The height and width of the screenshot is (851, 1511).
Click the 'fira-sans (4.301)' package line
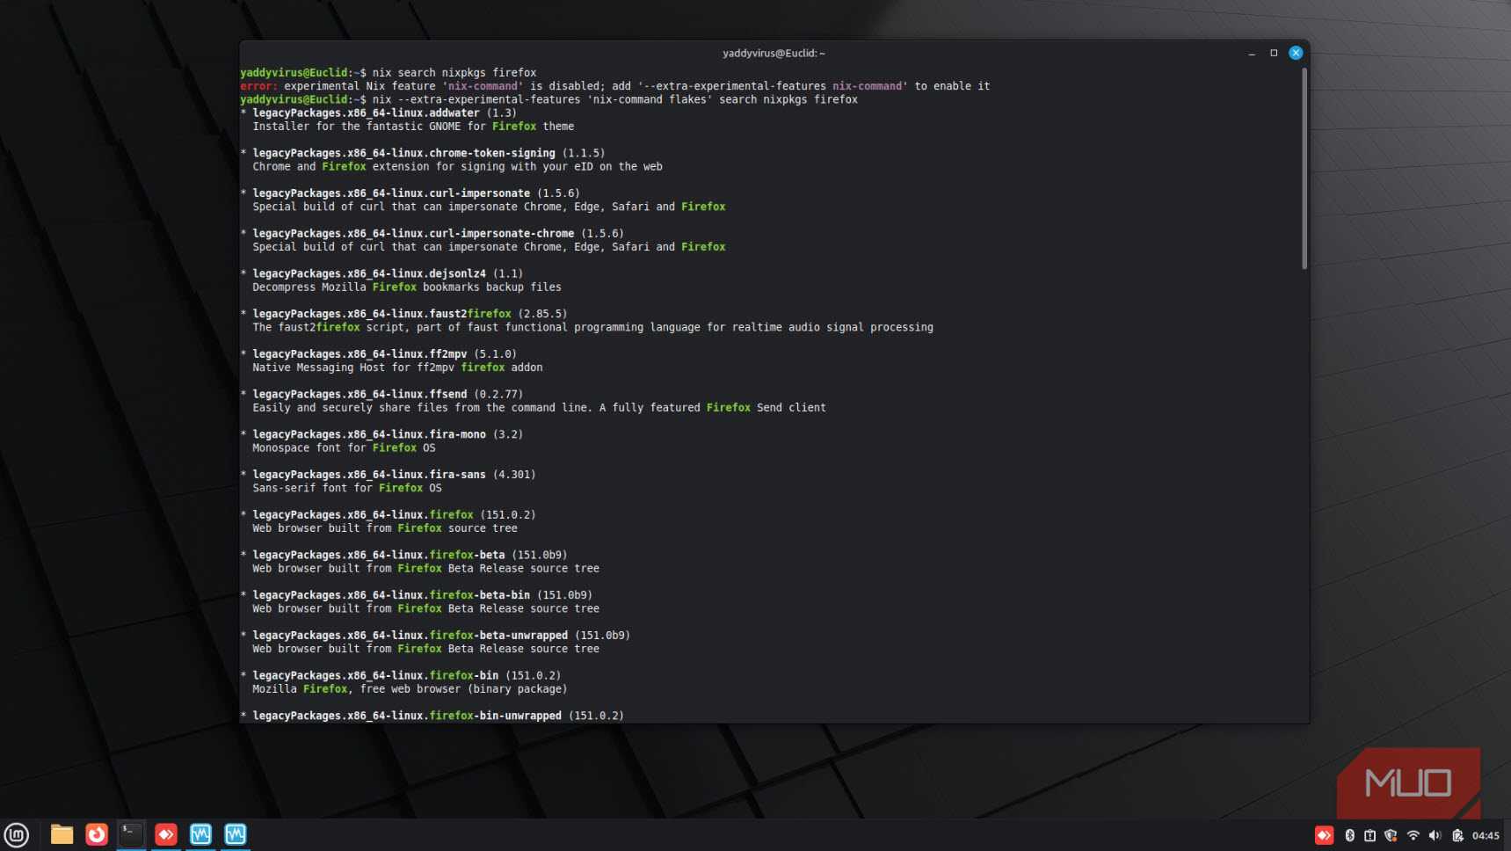(x=389, y=475)
